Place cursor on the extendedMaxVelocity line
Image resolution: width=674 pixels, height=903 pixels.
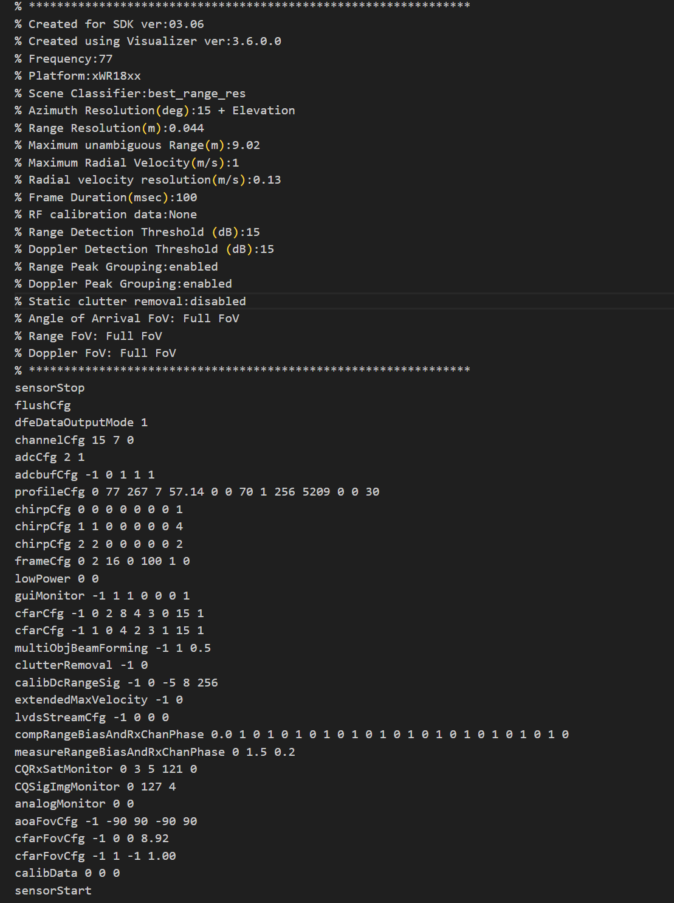pos(98,700)
